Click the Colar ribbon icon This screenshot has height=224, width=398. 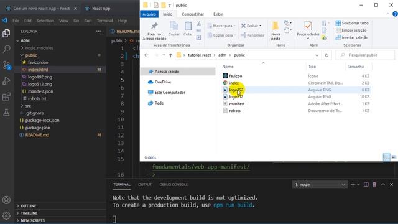coord(188,26)
